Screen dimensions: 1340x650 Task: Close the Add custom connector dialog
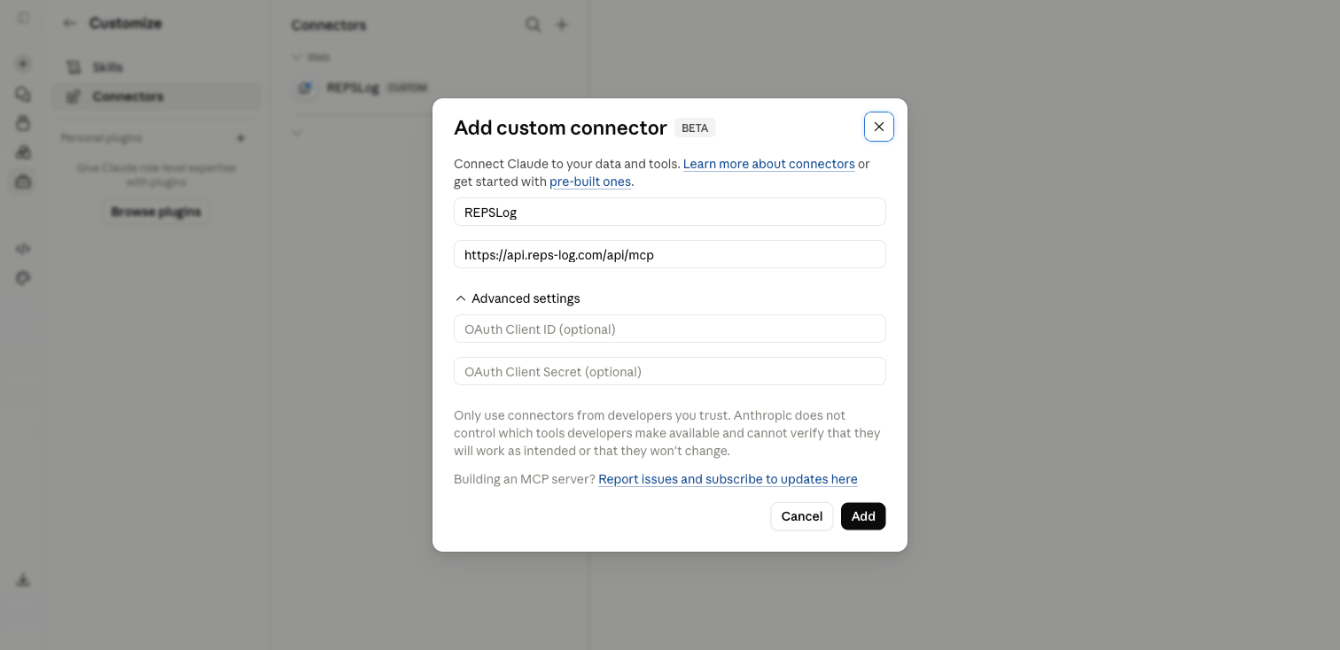point(878,127)
